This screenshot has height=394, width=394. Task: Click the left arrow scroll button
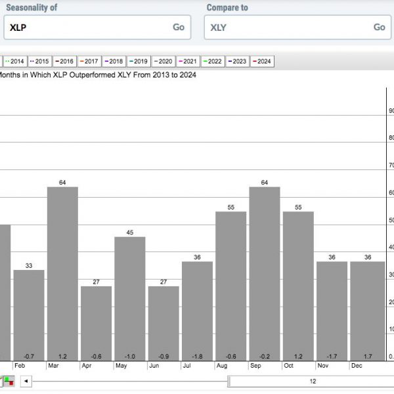(26, 381)
